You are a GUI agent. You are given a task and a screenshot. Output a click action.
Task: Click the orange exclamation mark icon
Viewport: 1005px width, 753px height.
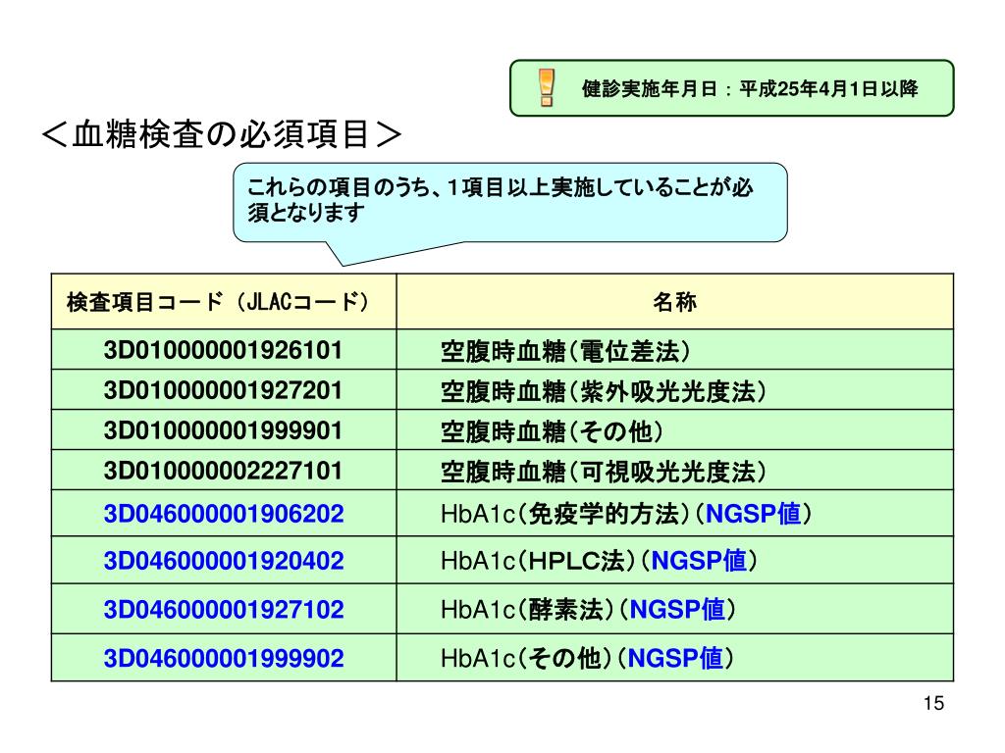[546, 87]
